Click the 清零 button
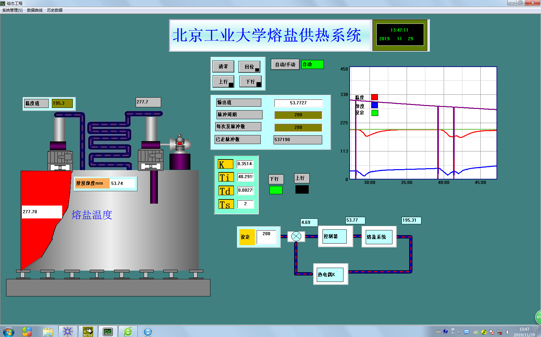The image size is (541, 337). pos(223,67)
